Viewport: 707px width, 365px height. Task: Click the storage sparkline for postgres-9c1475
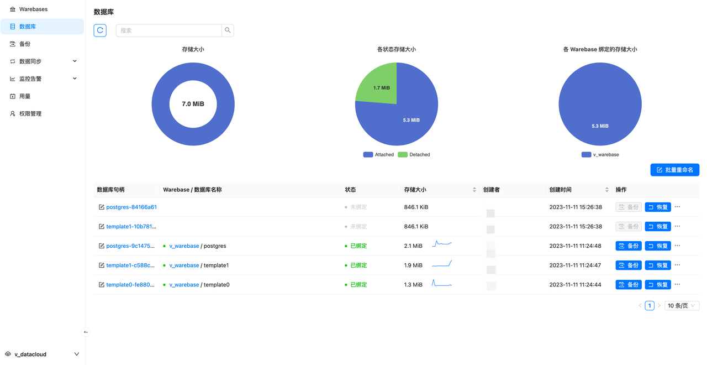pyautogui.click(x=442, y=243)
